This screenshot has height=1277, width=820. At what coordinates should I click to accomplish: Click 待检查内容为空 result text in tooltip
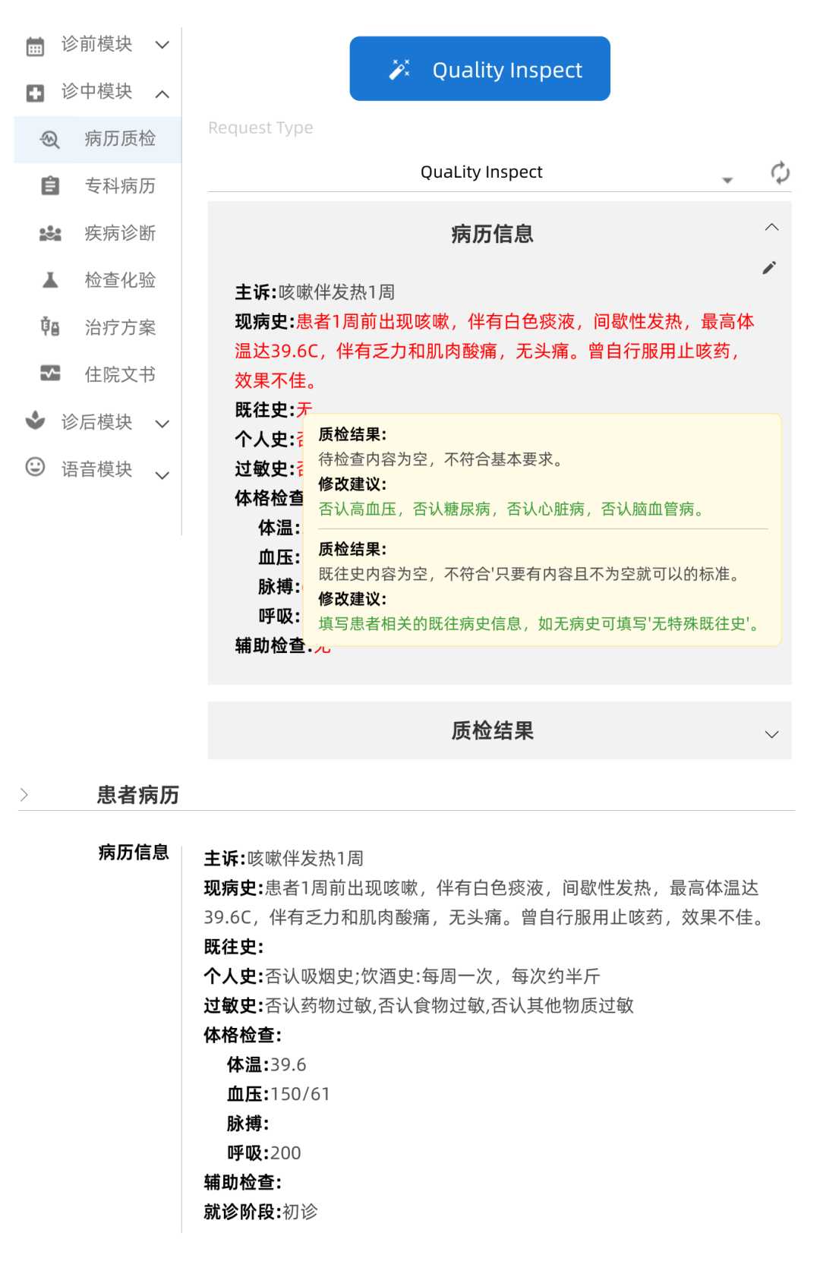tap(441, 459)
